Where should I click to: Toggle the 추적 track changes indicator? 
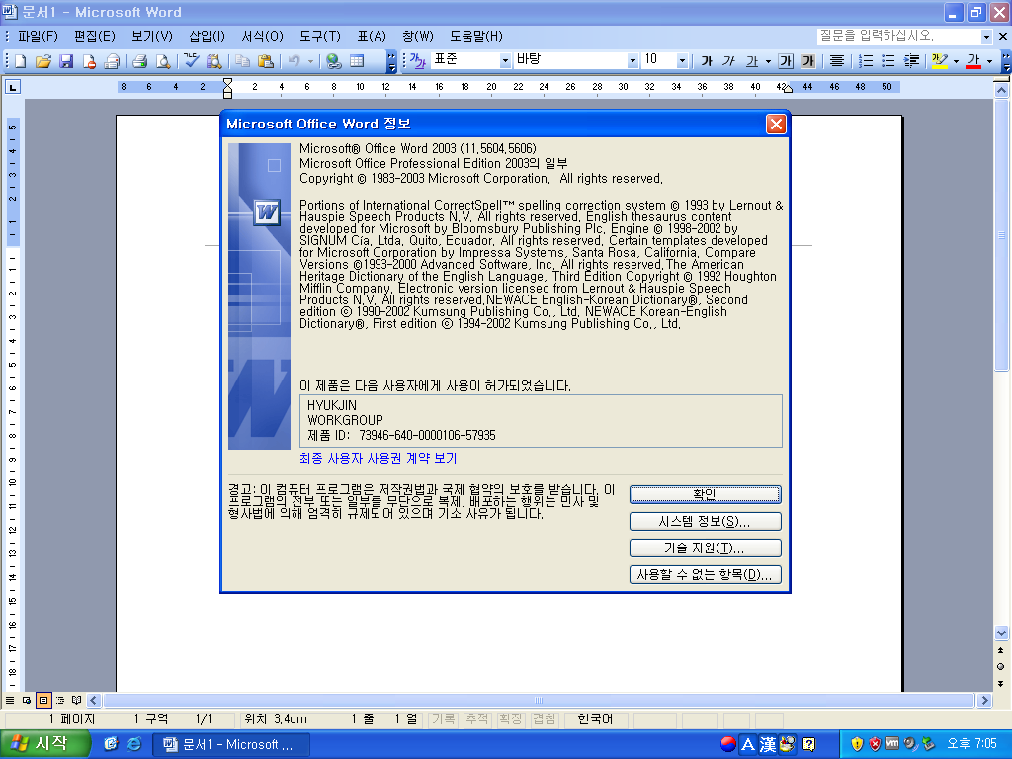pos(477,719)
